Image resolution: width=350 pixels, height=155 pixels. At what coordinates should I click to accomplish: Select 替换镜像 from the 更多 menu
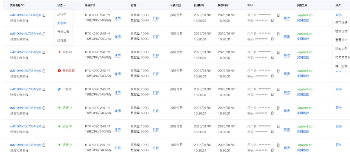(x=341, y=31)
